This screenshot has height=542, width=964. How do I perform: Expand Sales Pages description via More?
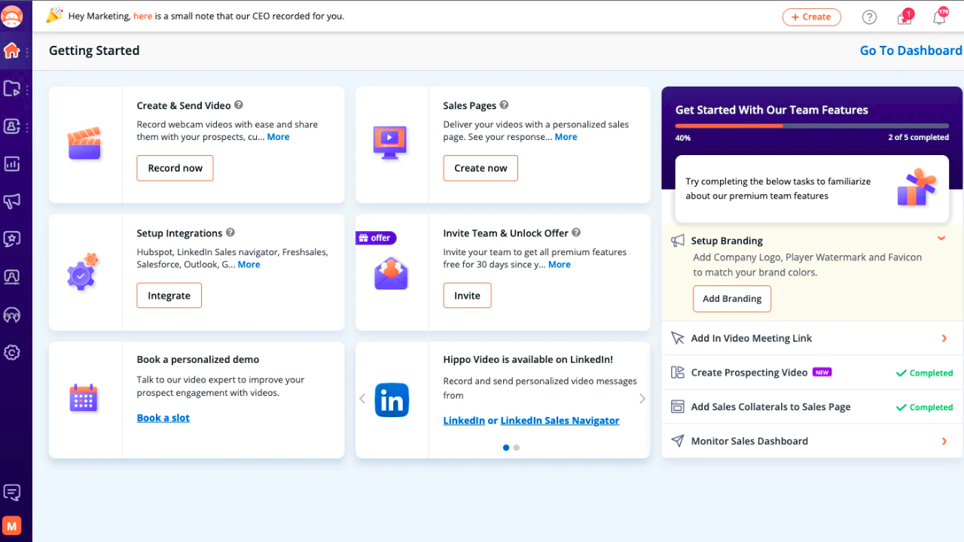[566, 137]
